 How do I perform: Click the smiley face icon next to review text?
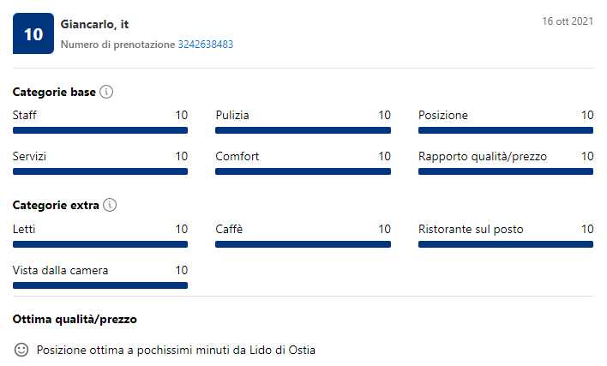[x=21, y=350]
